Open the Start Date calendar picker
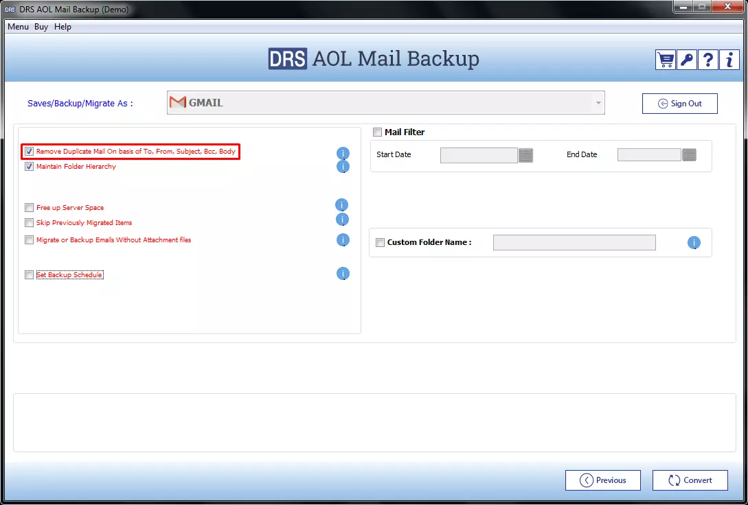The width and height of the screenshot is (748, 505). click(x=525, y=155)
